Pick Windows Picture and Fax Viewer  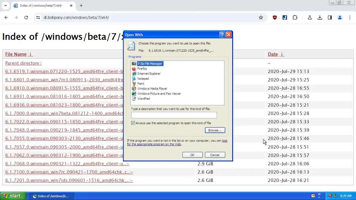coord(156,94)
